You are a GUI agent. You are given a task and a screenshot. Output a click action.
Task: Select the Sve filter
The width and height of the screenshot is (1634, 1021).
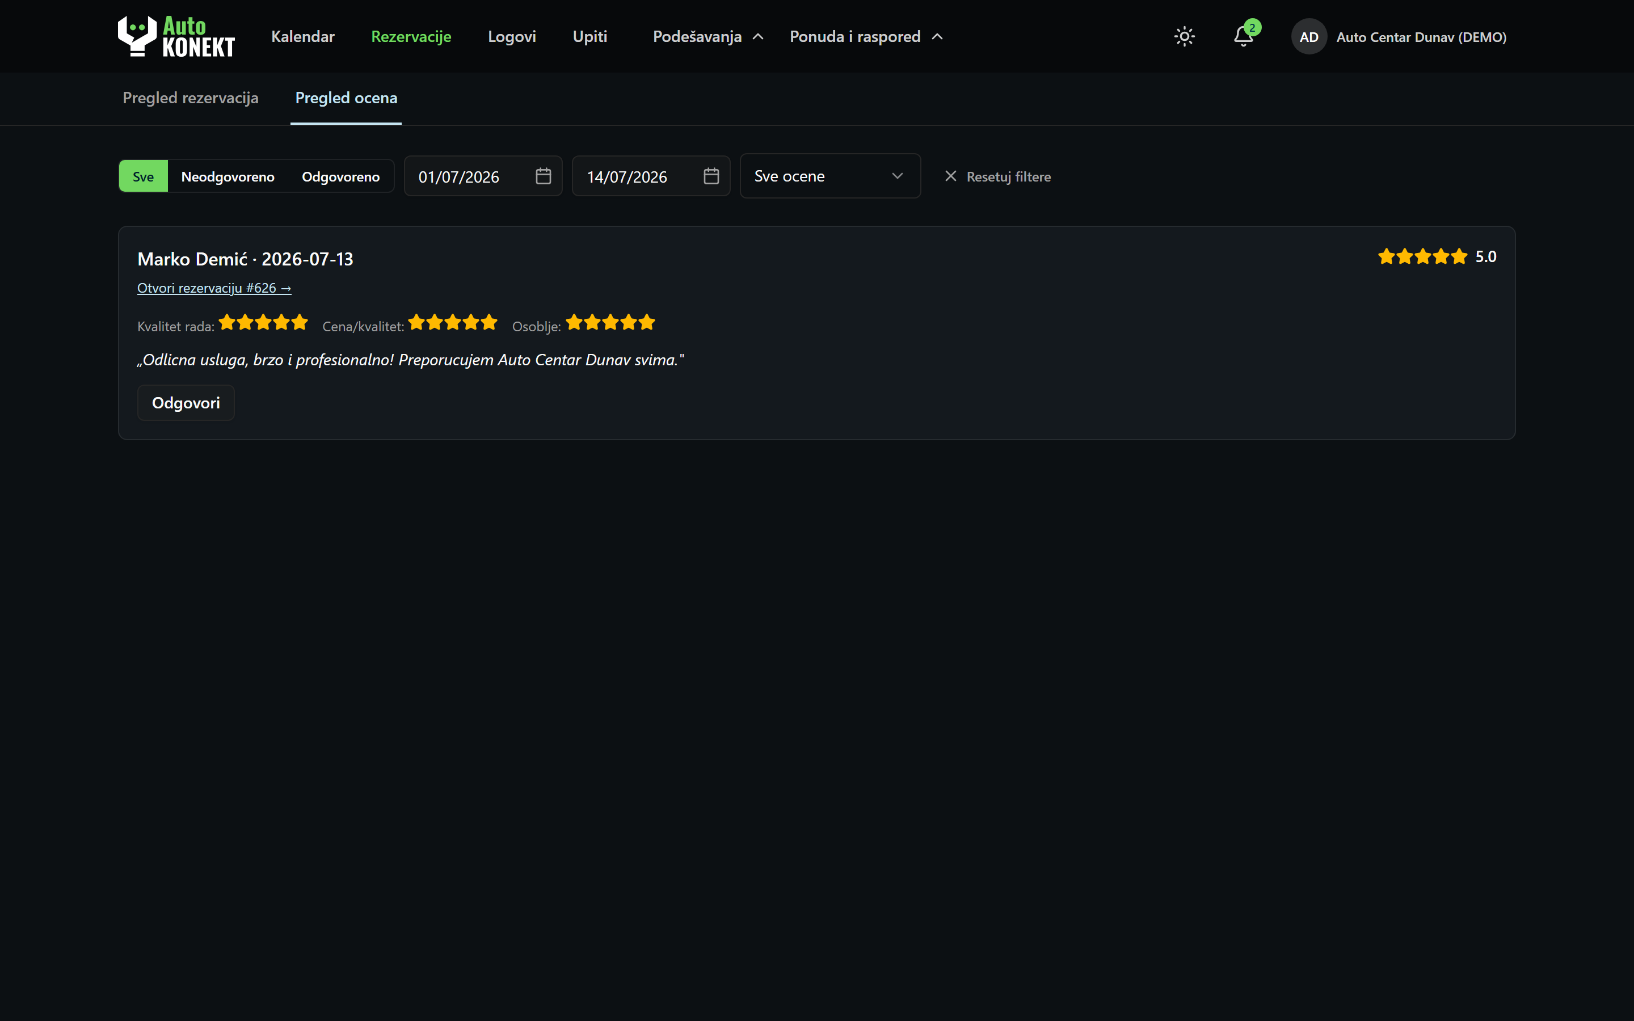click(x=143, y=176)
